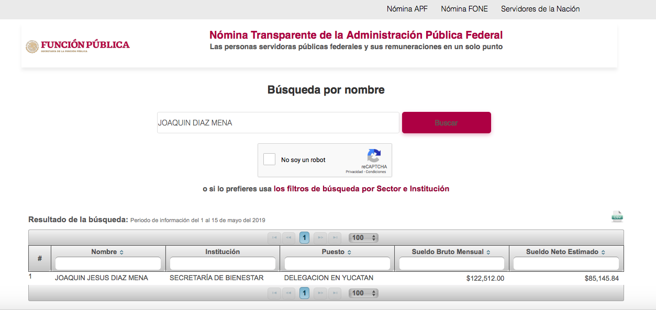Go to first page in top paginator
656x310 pixels.
(x=274, y=238)
